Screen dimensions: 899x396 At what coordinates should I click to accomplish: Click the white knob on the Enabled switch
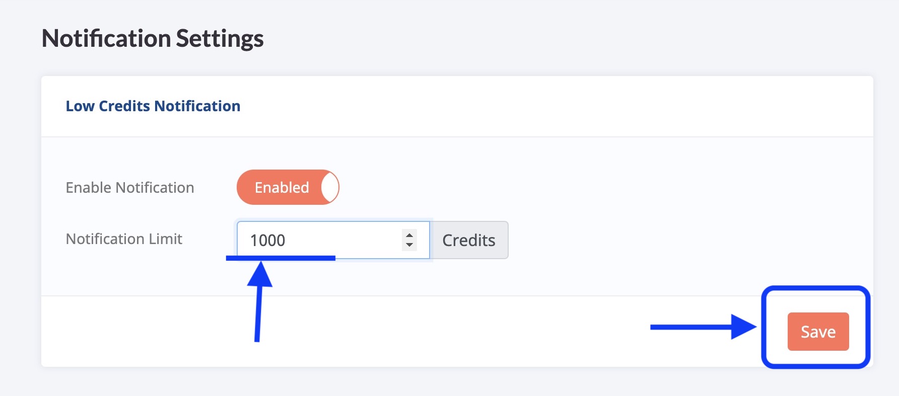point(330,187)
